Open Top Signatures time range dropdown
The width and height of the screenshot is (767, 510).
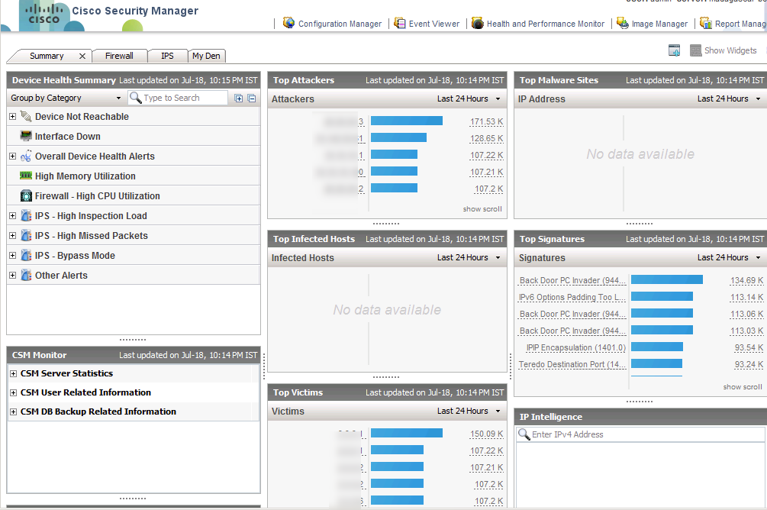[x=729, y=257]
